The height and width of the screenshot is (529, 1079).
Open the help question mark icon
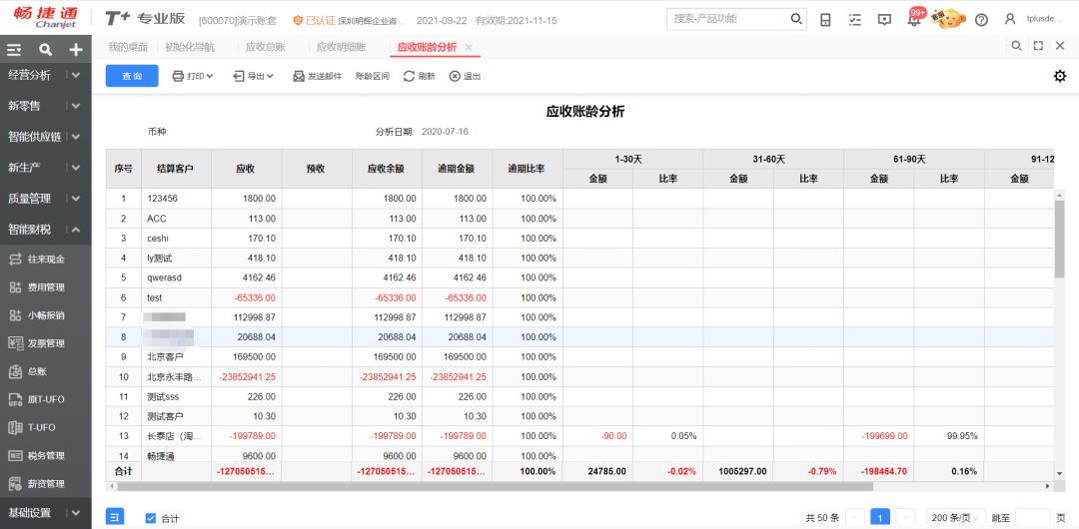click(982, 20)
